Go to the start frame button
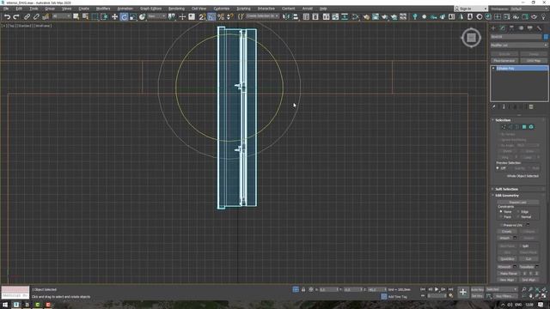 tap(423, 289)
